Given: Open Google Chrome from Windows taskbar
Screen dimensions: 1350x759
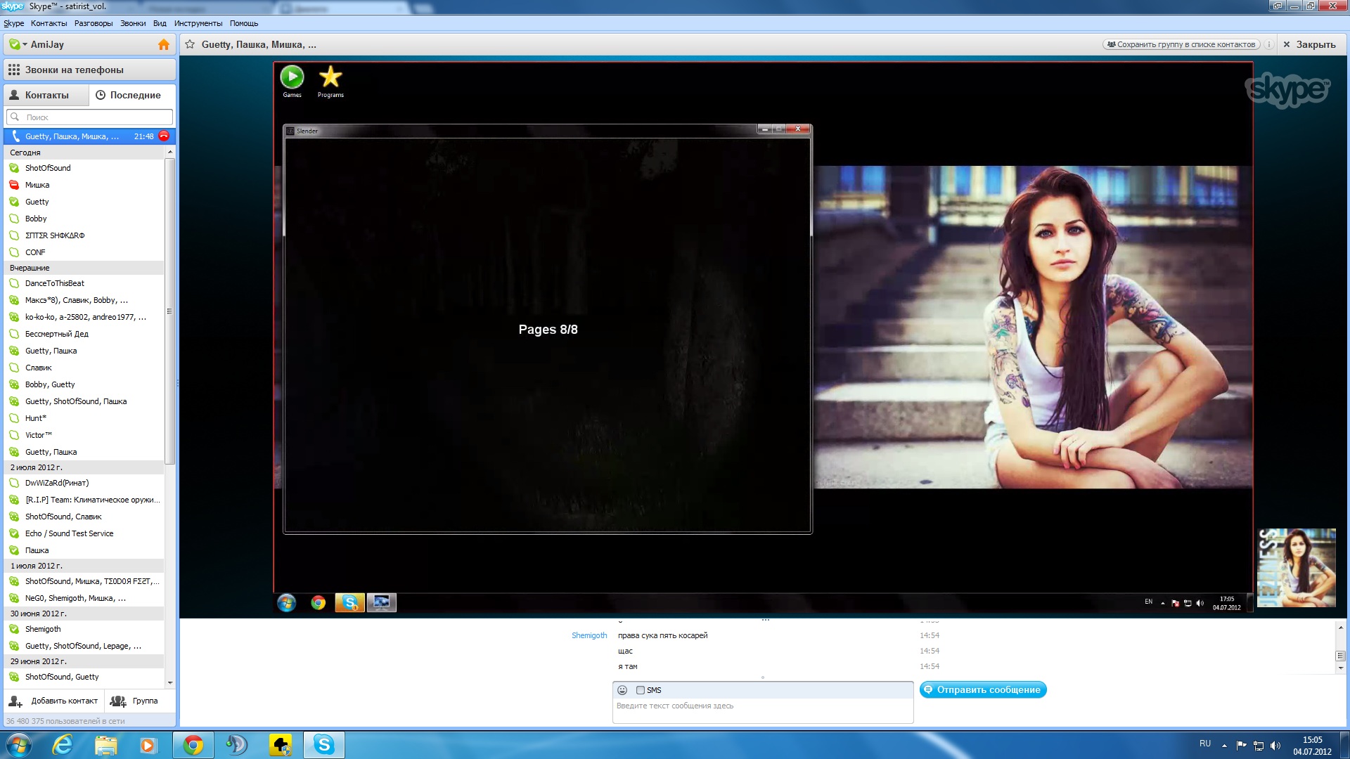Looking at the screenshot, I should coord(193,745).
